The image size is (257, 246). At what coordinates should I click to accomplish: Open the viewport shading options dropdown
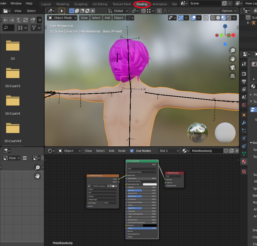click(234, 18)
